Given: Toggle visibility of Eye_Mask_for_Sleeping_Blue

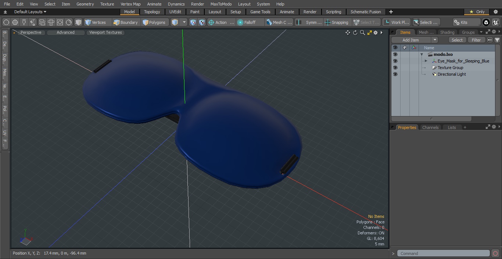Looking at the screenshot, I should [x=395, y=61].
